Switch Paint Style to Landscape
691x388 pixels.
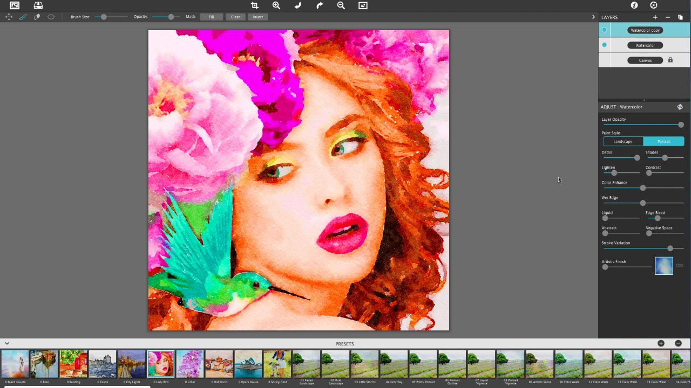coord(623,141)
